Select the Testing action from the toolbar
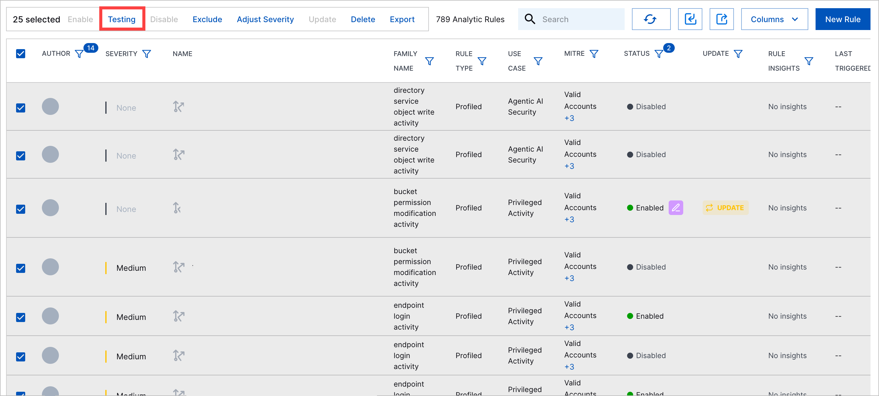Image resolution: width=879 pixels, height=396 pixels. click(x=122, y=19)
